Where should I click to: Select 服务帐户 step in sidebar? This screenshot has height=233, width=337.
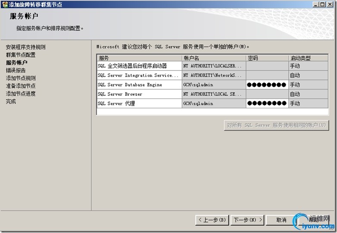coord(16,63)
